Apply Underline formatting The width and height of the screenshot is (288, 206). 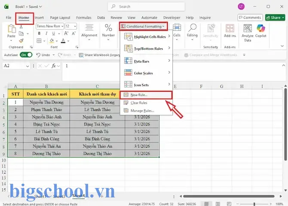53,33
